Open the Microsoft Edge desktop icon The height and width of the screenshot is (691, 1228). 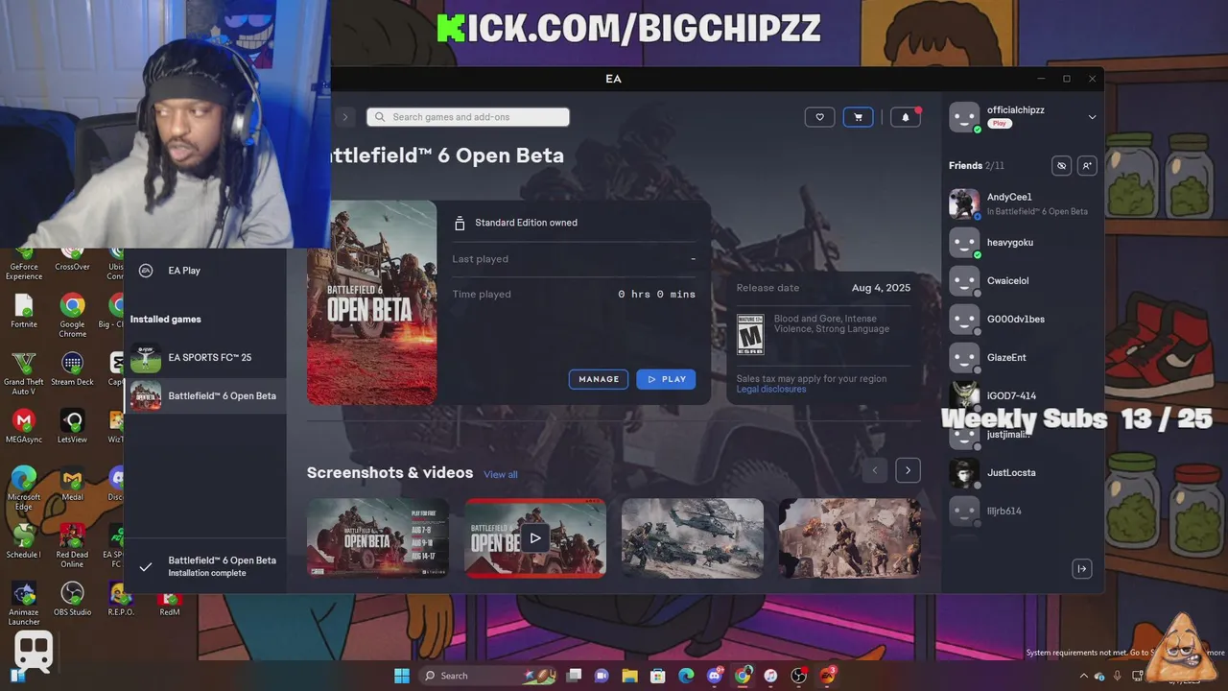(23, 488)
